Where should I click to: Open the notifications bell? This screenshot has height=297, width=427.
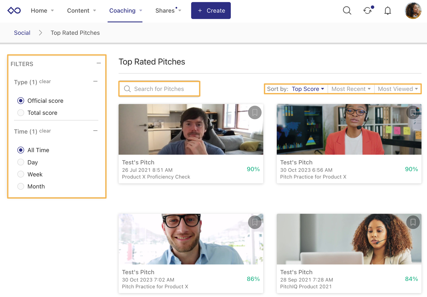(387, 11)
